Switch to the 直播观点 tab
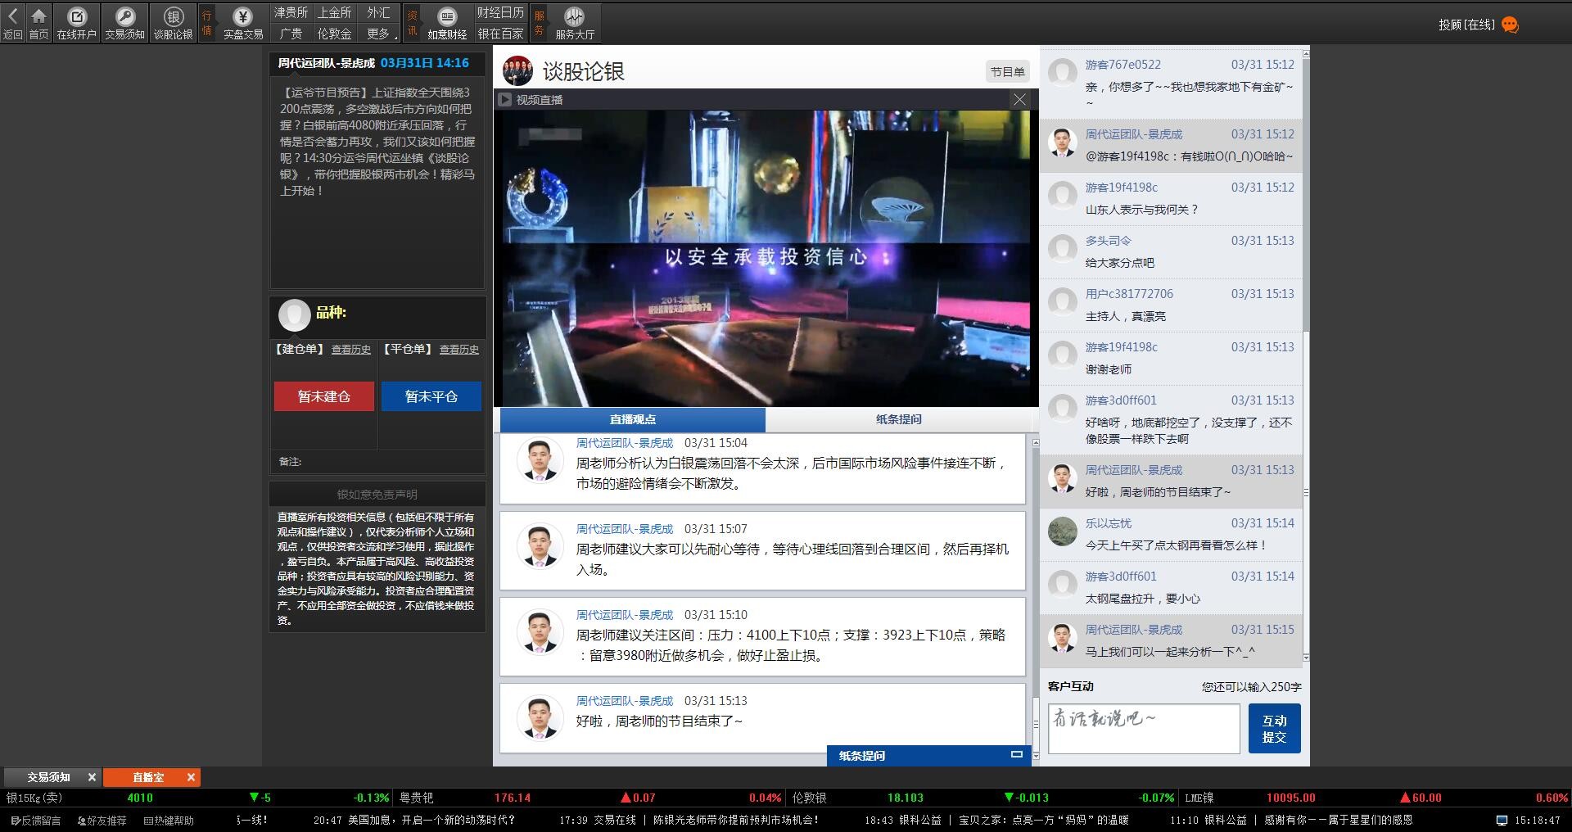 point(633,419)
